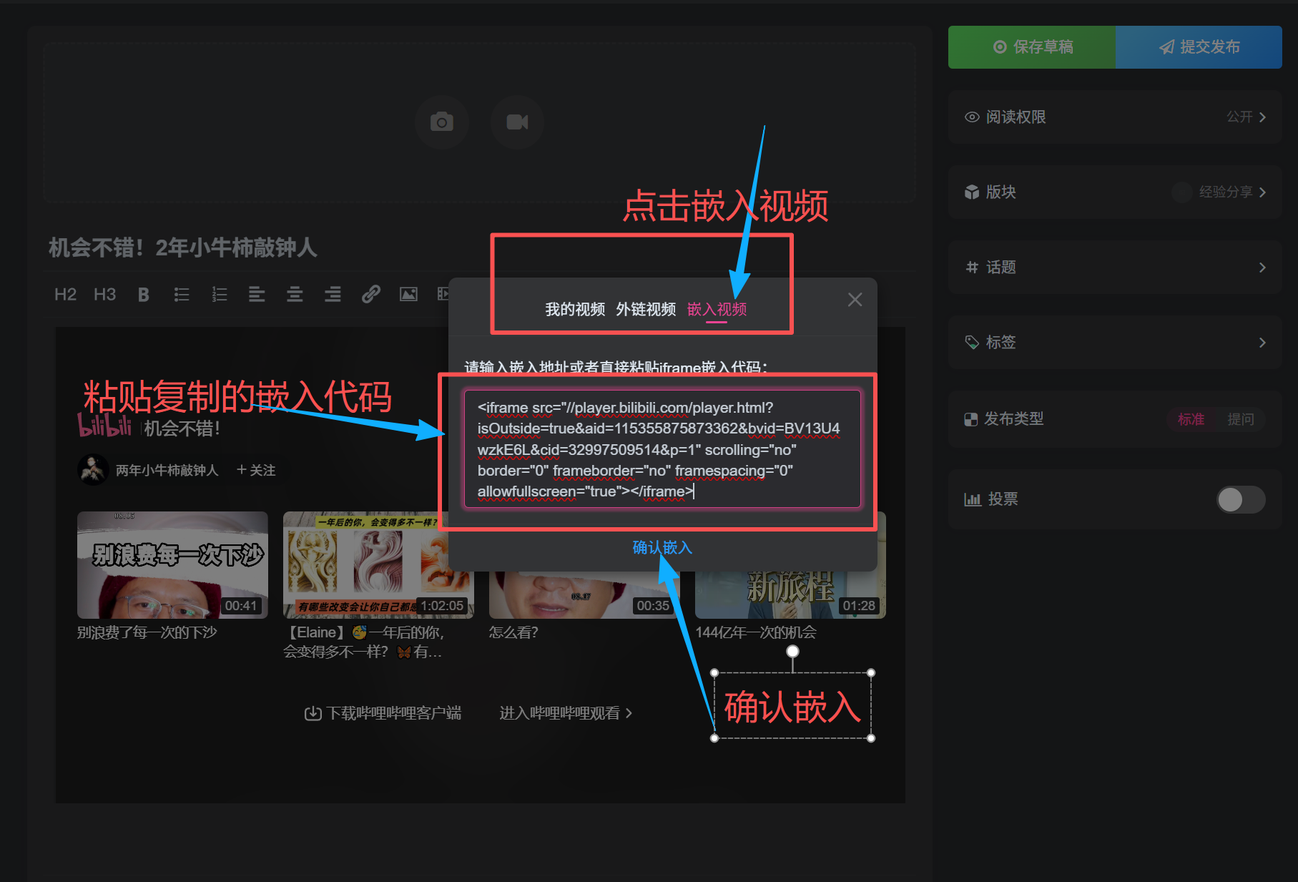Toggle the 投票 poll switch
The width and height of the screenshot is (1298, 882).
coord(1241,499)
